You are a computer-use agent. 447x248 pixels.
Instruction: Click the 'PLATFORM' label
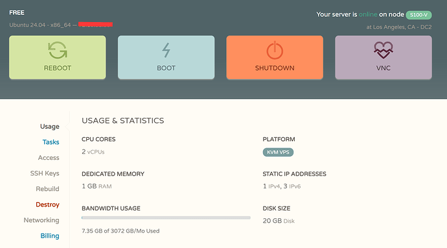click(x=279, y=139)
